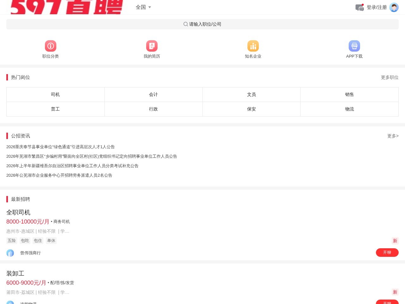Open the 更多职位 link for more jobs
The image size is (405, 304).
[x=390, y=77]
